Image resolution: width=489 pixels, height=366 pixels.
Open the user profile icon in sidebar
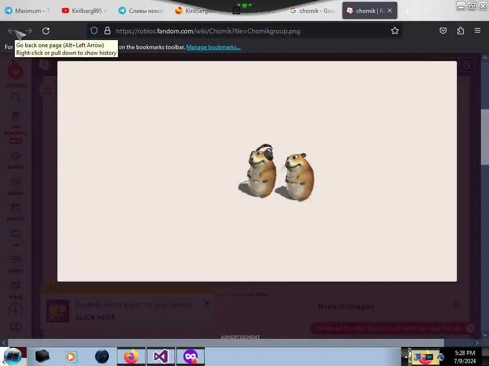pyautogui.click(x=16, y=326)
